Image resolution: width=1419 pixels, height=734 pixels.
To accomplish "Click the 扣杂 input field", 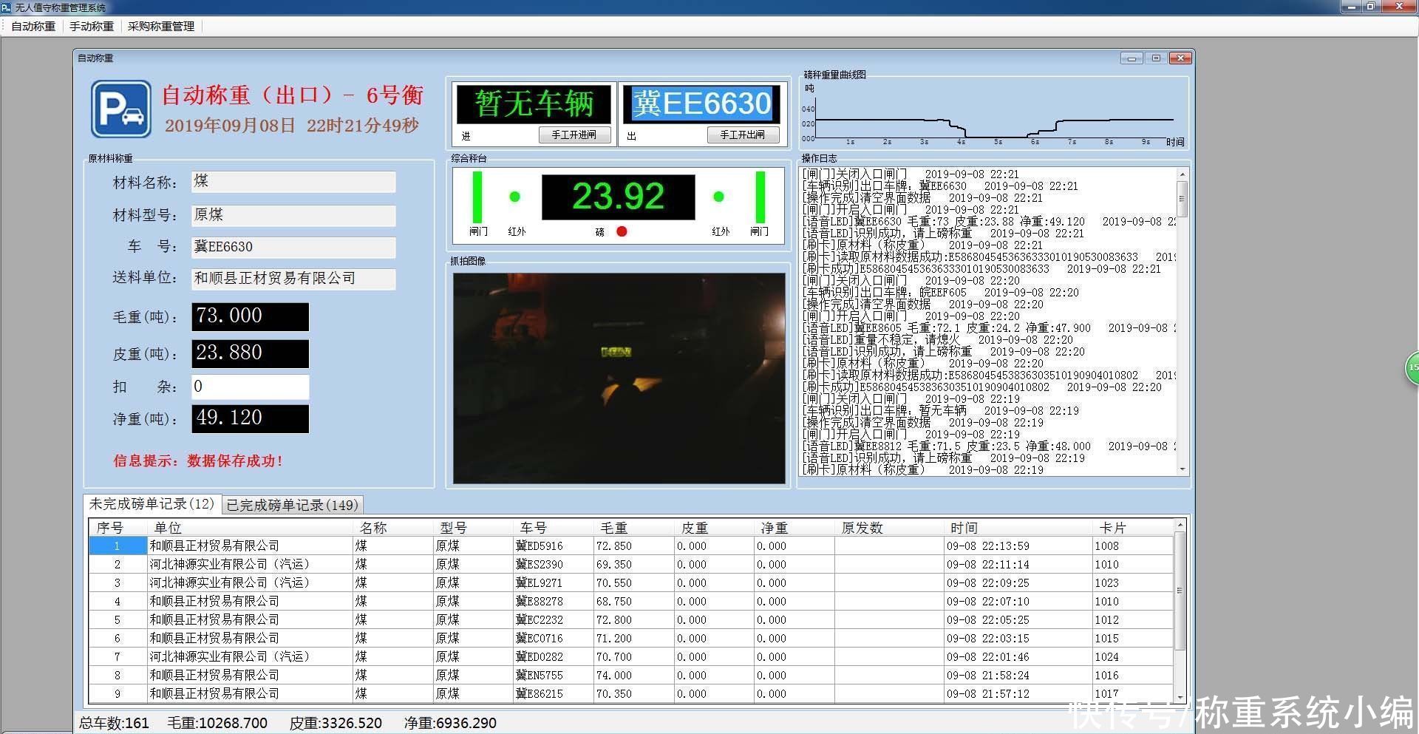I will [251, 387].
